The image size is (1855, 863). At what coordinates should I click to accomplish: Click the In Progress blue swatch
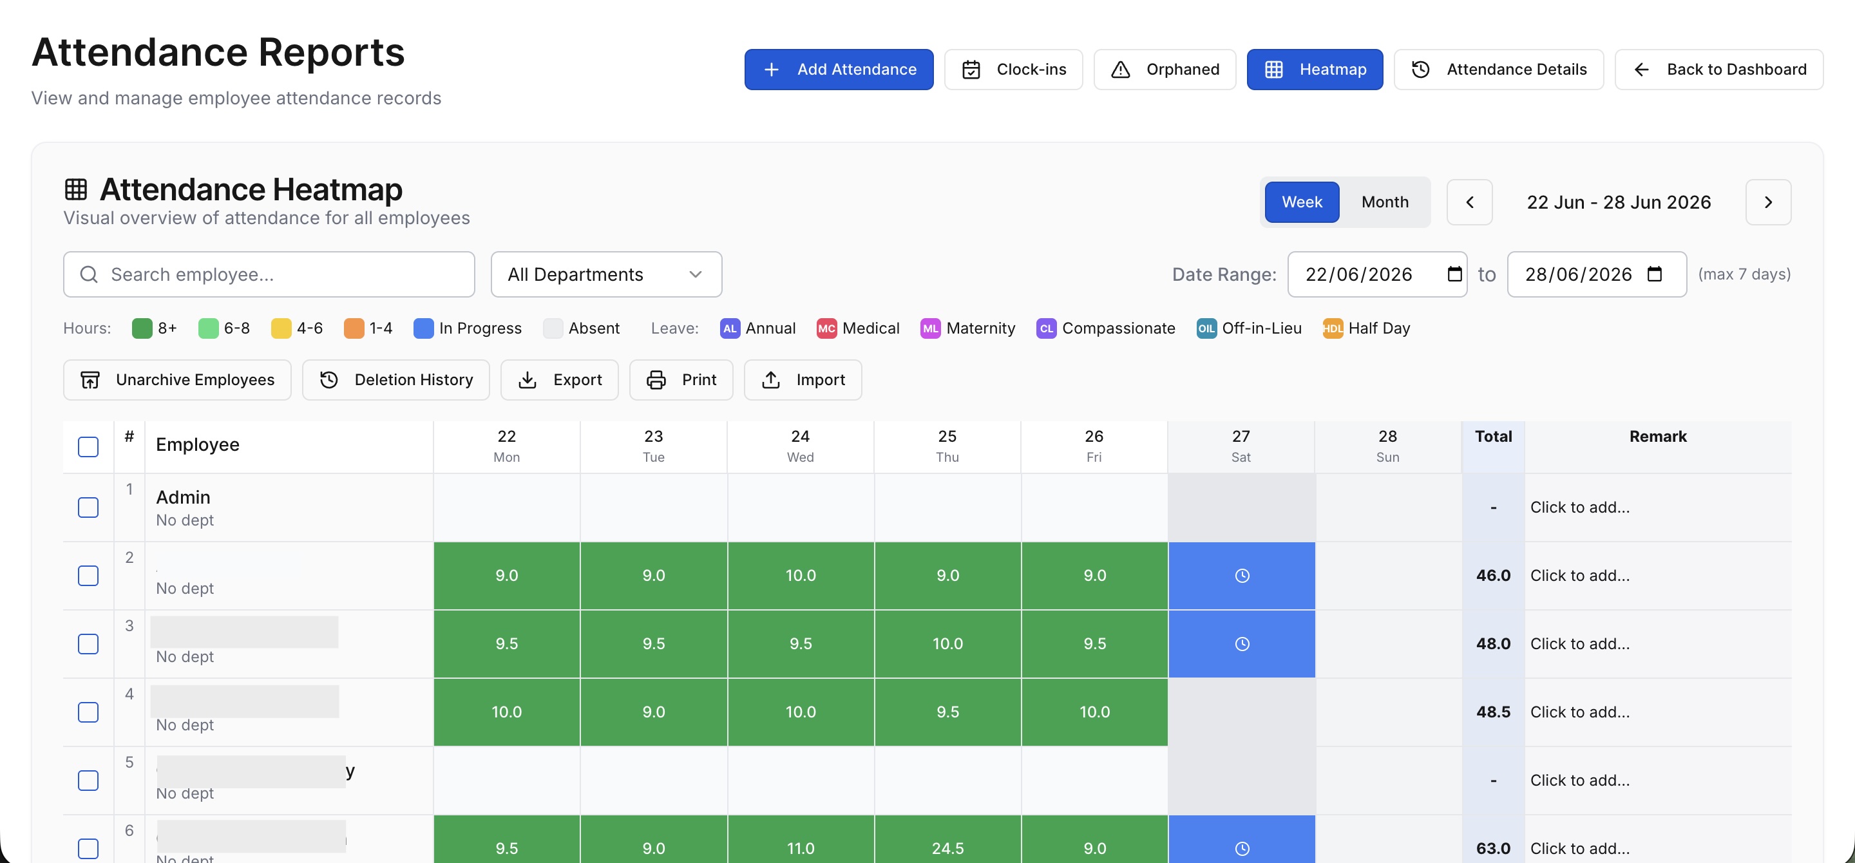click(x=423, y=328)
